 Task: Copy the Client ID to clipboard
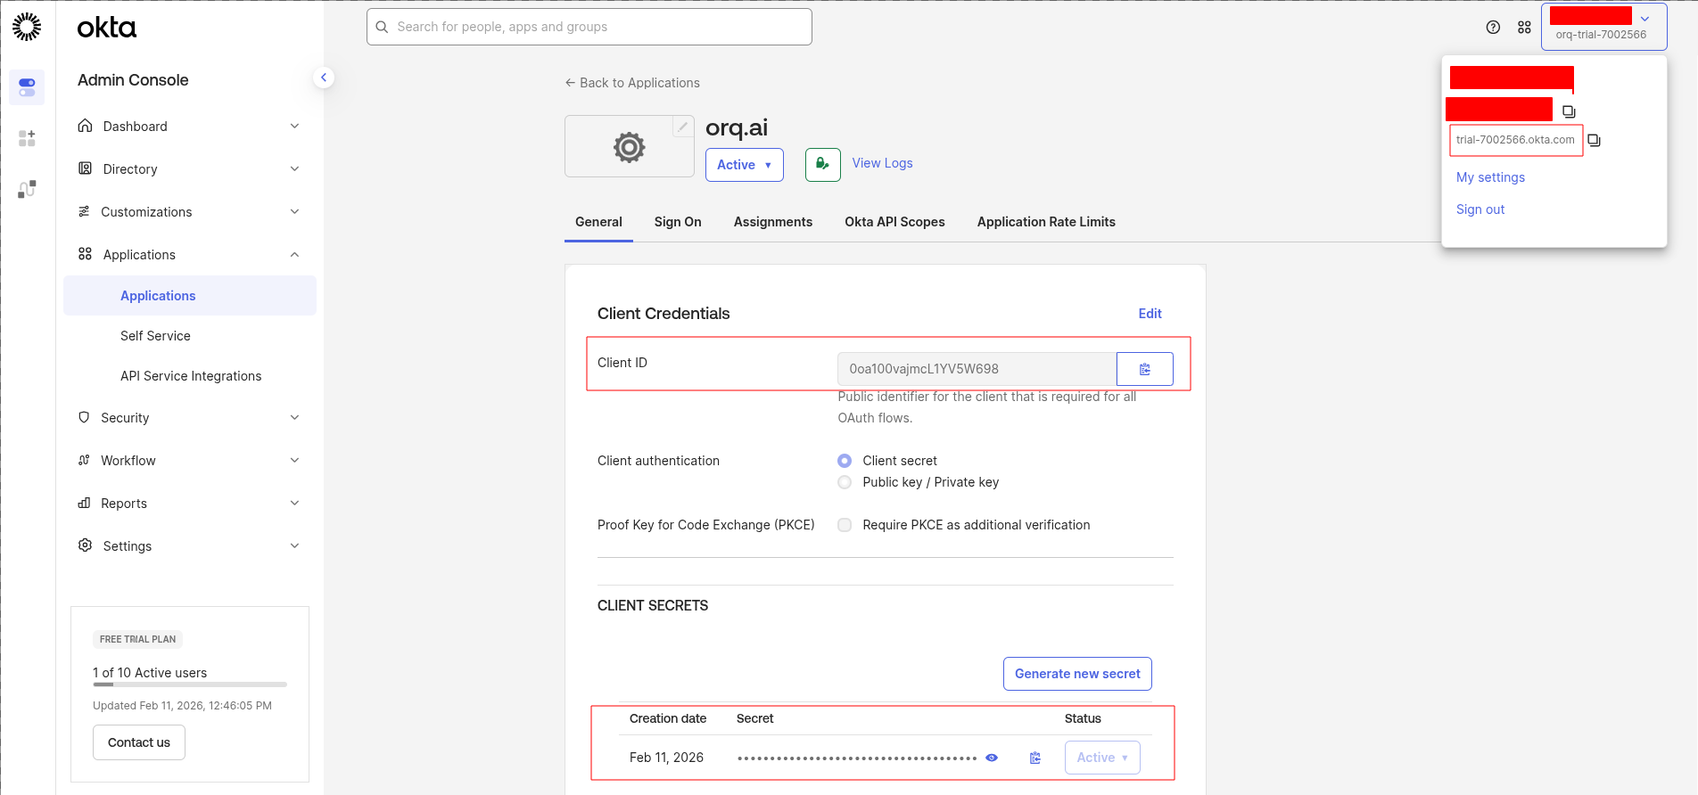[x=1145, y=369]
